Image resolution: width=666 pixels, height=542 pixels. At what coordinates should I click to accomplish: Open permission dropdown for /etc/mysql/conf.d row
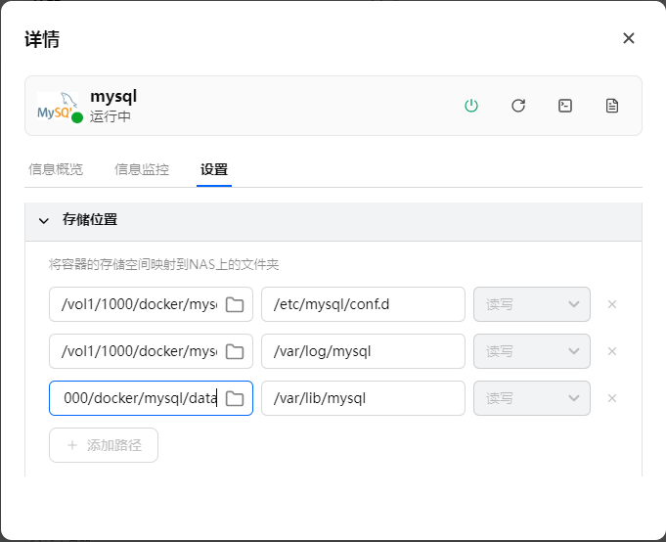click(x=532, y=304)
